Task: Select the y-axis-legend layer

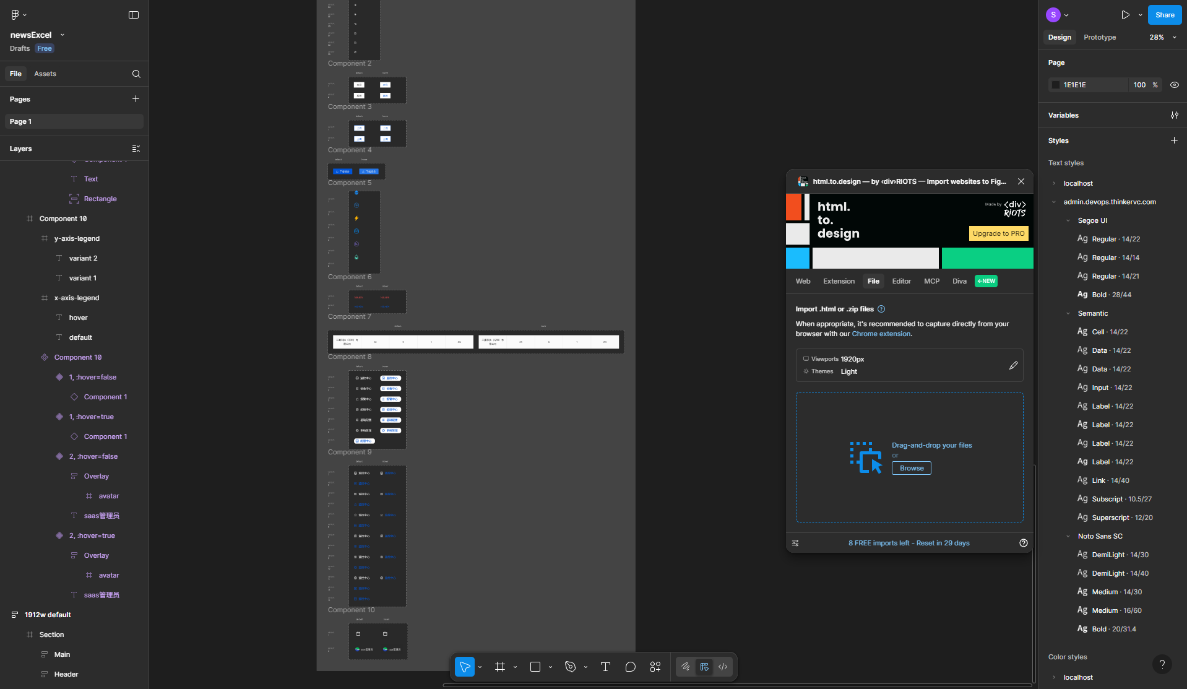Action: [77, 238]
